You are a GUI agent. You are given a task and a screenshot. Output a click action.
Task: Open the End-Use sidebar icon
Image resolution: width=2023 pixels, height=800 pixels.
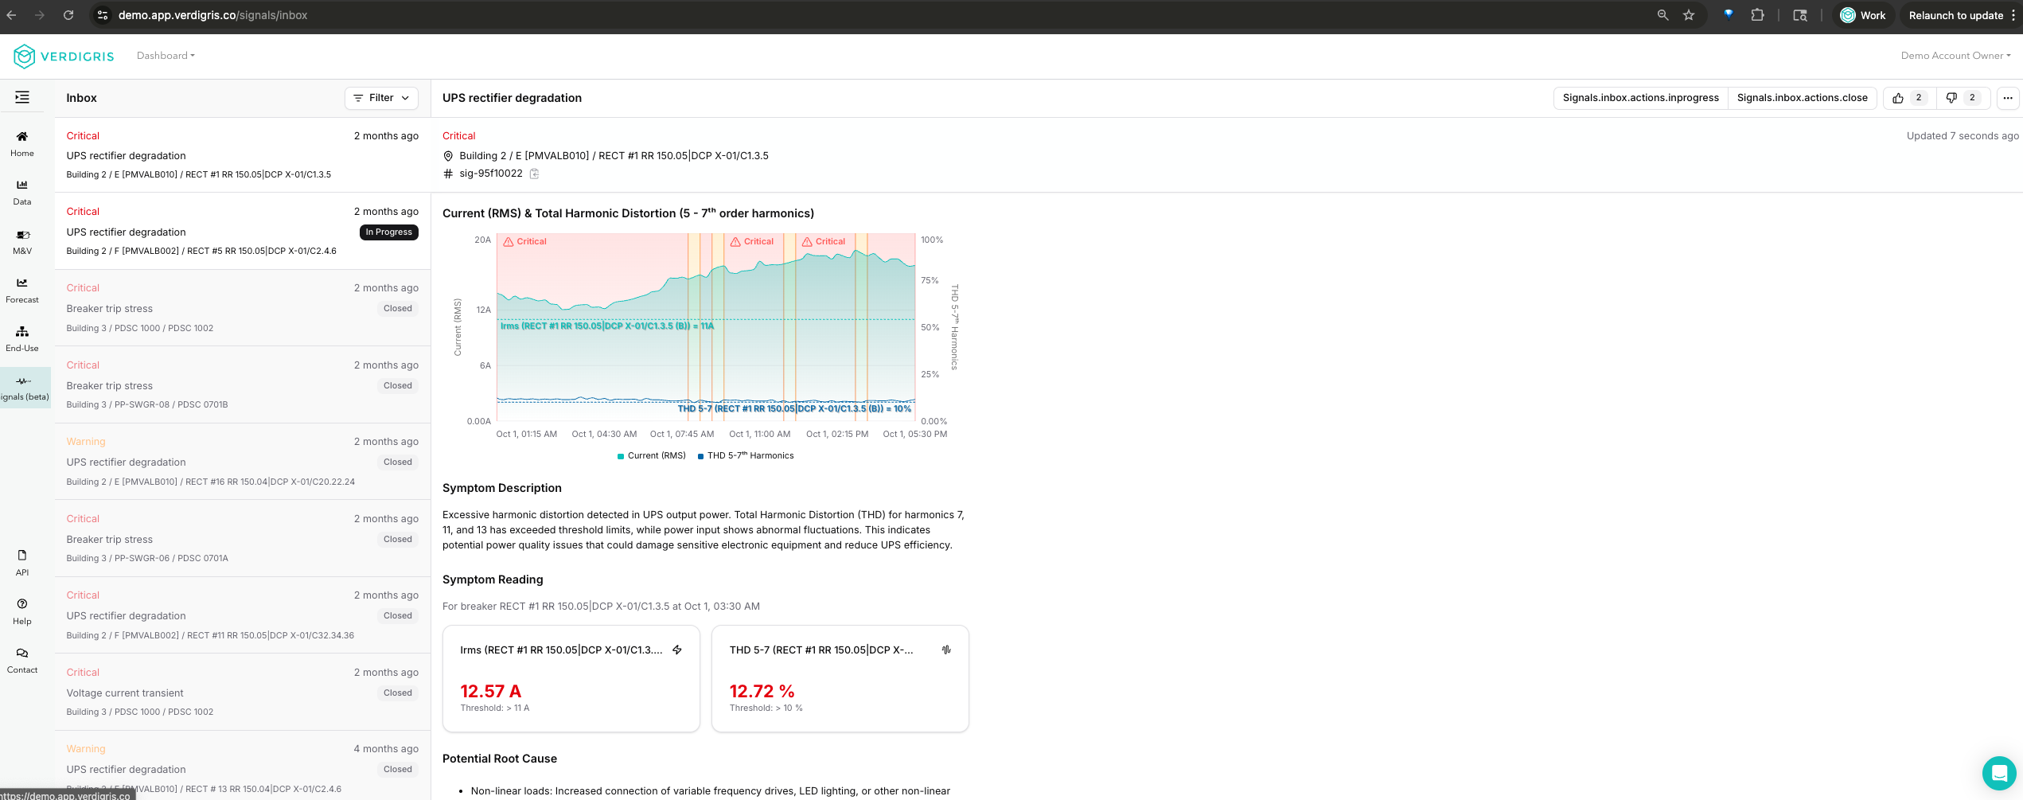point(22,338)
